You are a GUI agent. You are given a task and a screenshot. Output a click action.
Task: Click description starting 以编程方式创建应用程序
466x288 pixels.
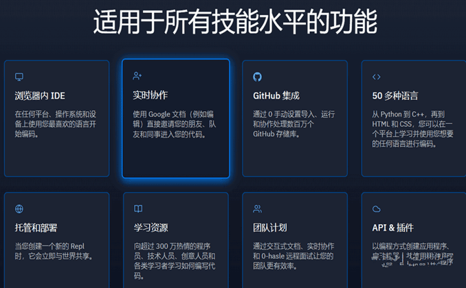click(x=412, y=254)
